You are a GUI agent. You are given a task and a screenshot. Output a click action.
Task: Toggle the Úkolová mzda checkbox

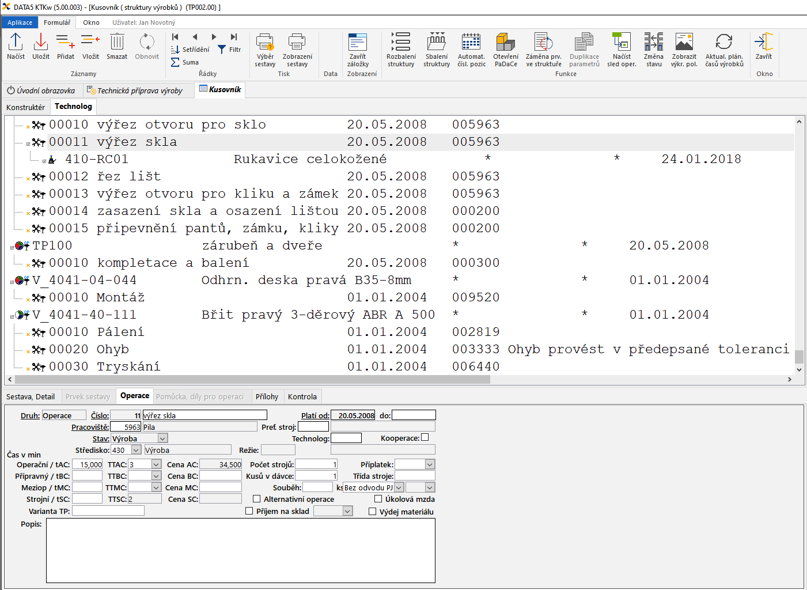(x=378, y=499)
